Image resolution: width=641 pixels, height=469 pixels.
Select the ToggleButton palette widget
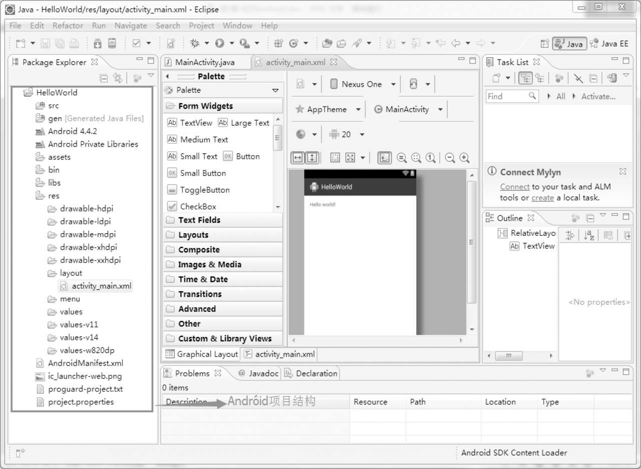198,190
